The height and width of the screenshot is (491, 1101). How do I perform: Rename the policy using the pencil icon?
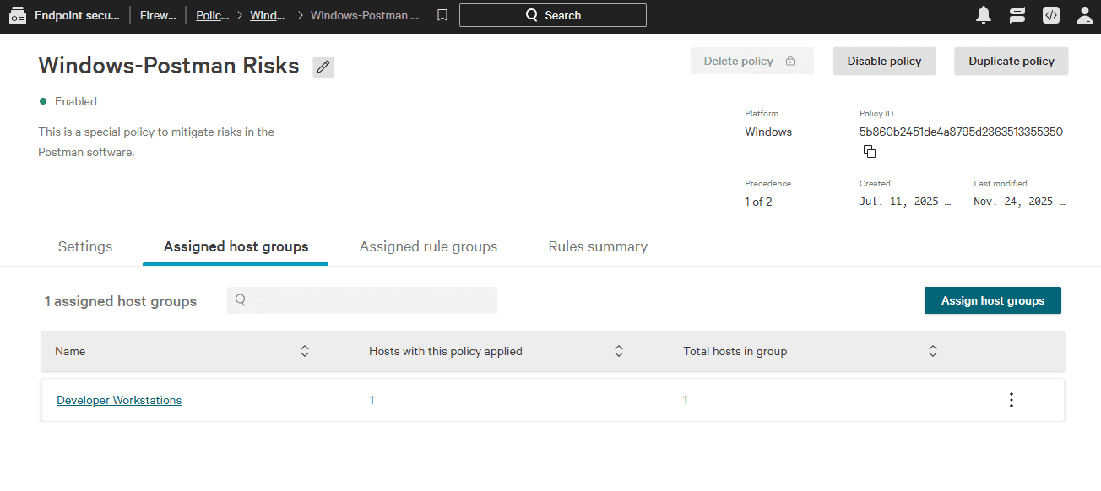(x=323, y=66)
